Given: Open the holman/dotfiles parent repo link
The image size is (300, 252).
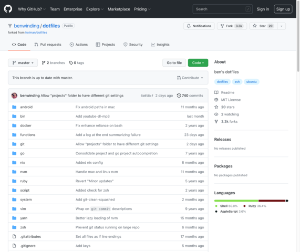Looking at the screenshot, I should pos(36,33).
